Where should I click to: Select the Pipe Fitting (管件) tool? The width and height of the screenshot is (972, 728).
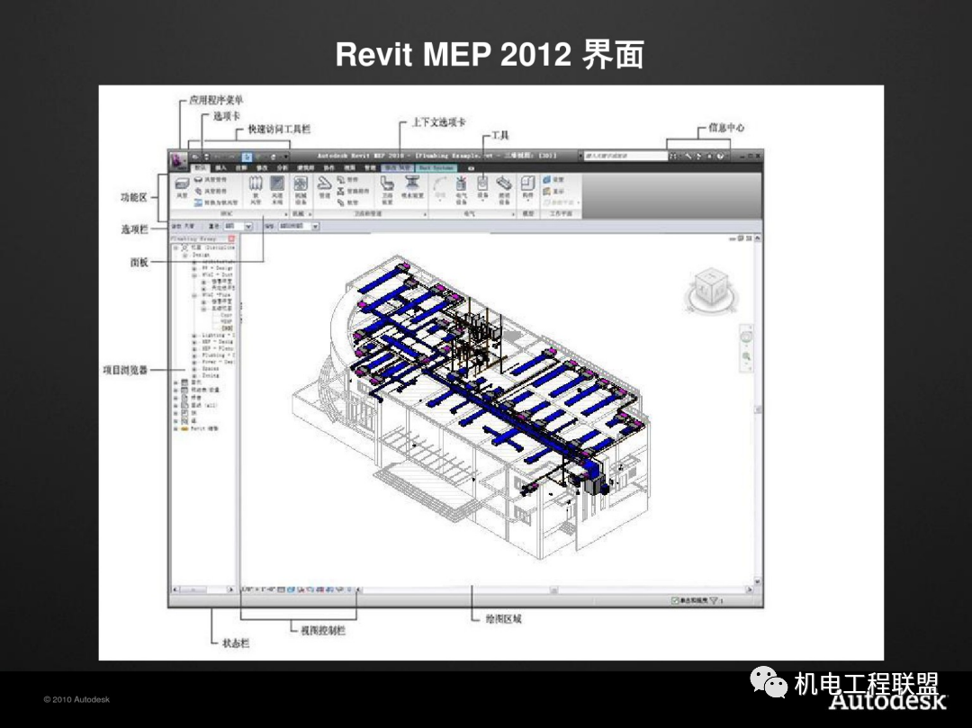point(348,179)
